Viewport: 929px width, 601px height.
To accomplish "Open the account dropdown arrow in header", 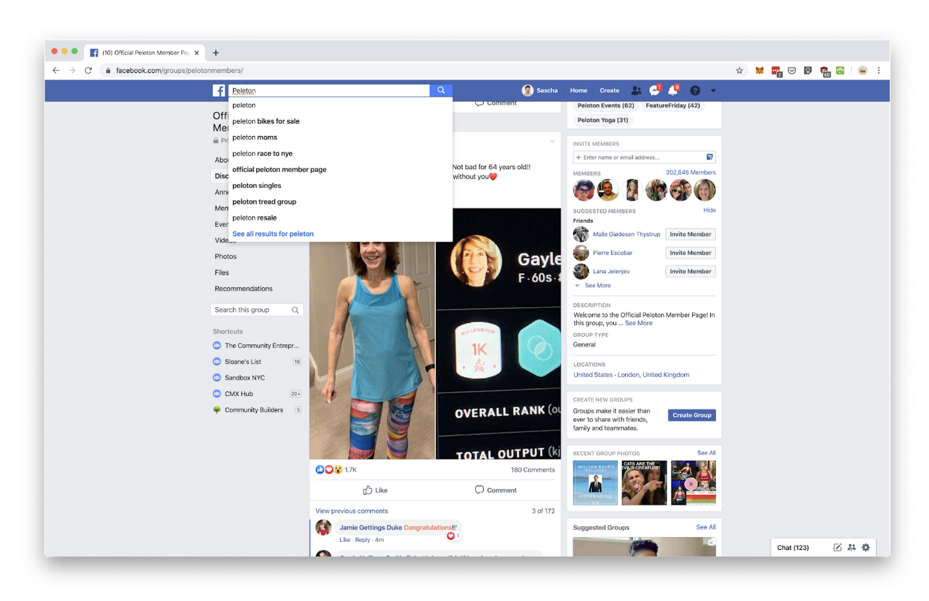I will [x=713, y=91].
